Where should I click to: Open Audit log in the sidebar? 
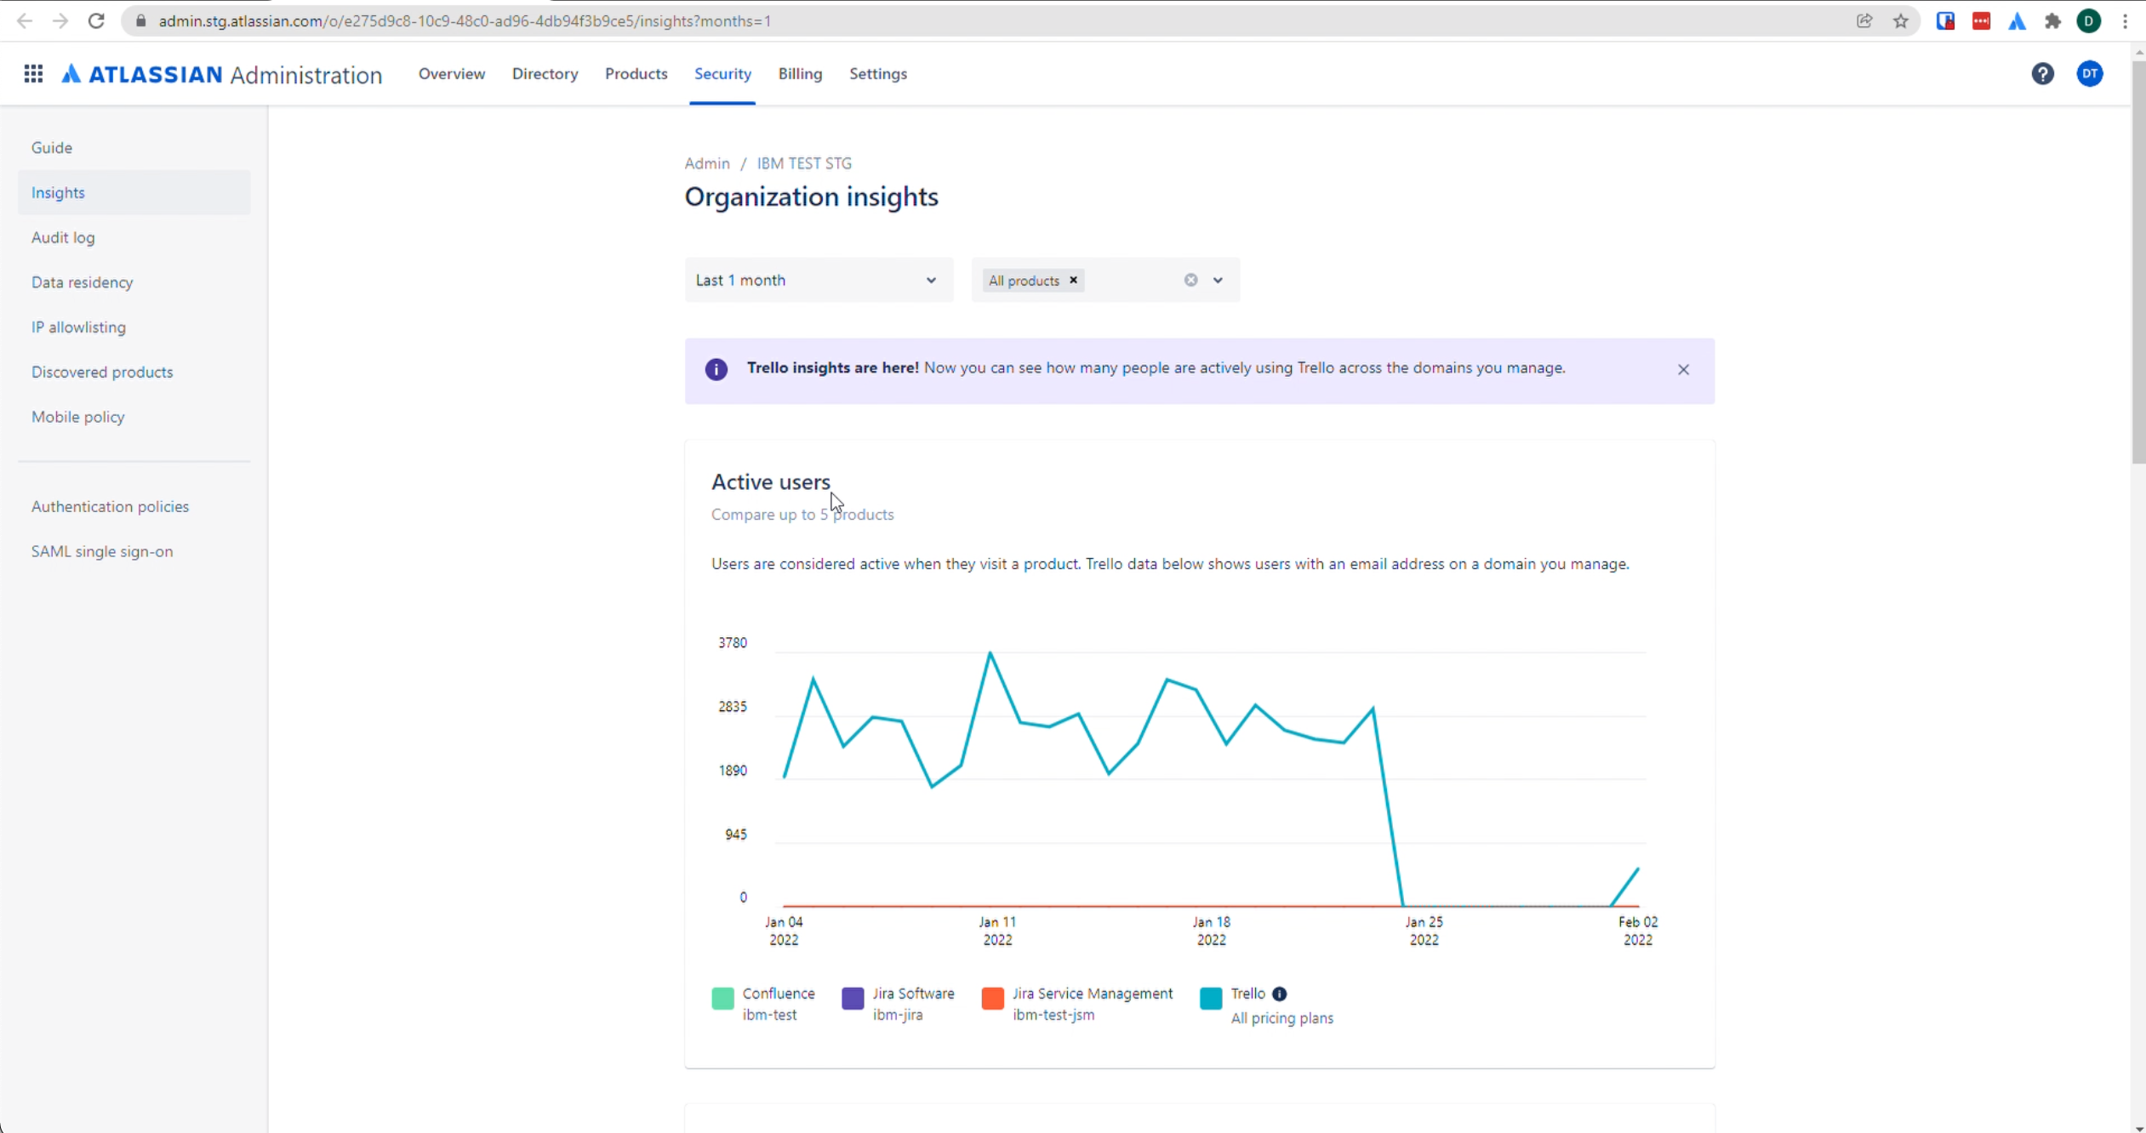(134, 237)
